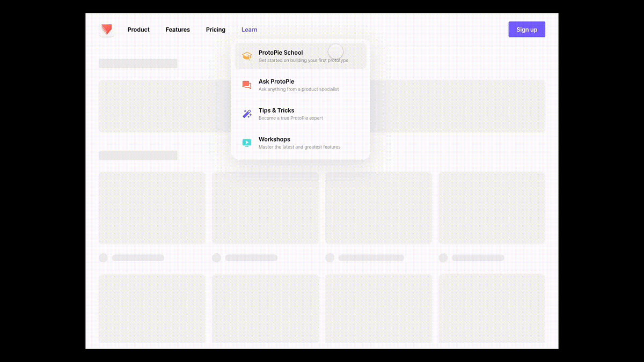The height and width of the screenshot is (362, 644).
Task: Open the Learn dropdown menu
Action: click(x=249, y=29)
